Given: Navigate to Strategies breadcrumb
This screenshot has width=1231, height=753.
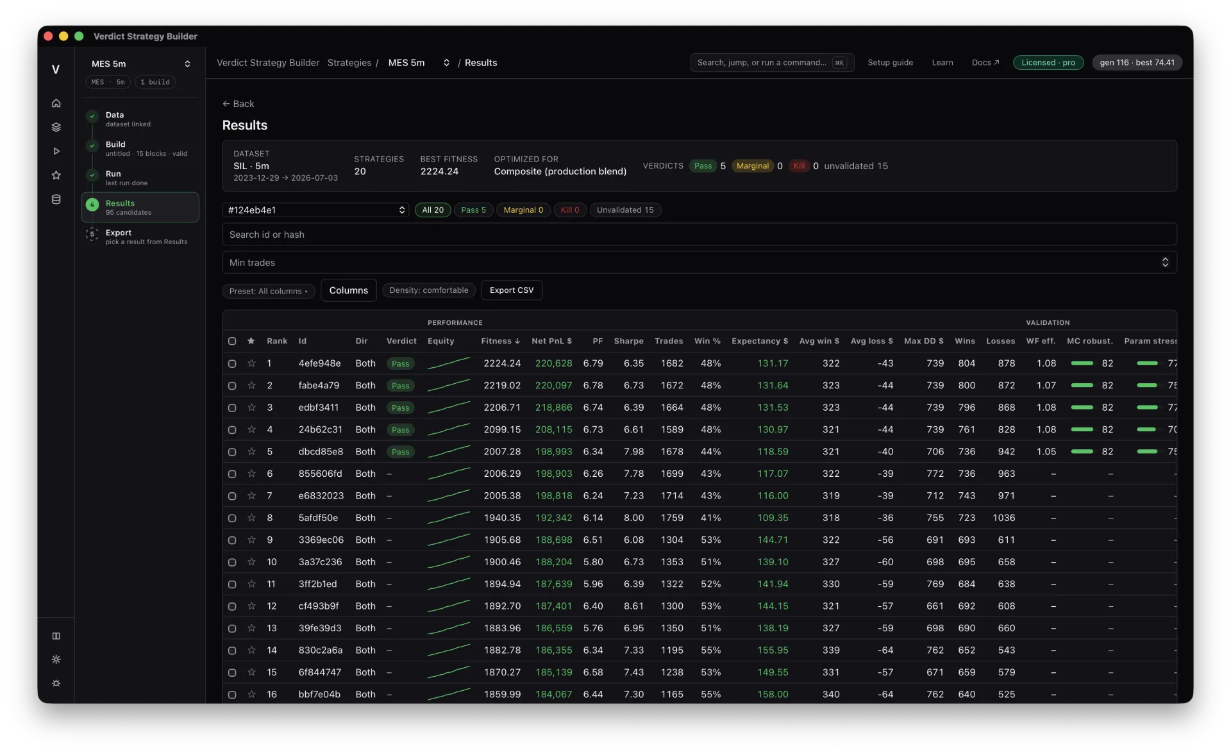Looking at the screenshot, I should pos(349,63).
